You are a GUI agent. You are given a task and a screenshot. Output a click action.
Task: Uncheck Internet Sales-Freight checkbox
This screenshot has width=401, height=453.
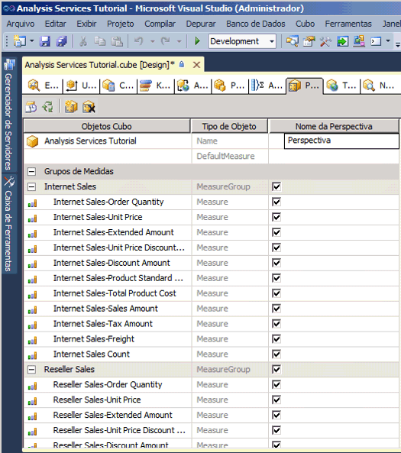(x=276, y=339)
